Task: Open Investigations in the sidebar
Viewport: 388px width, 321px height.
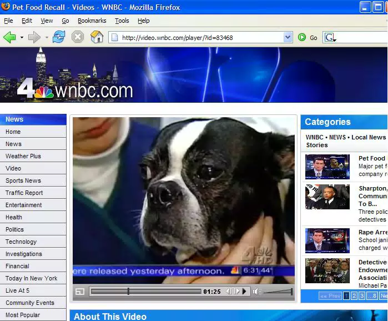Action: coord(33,254)
